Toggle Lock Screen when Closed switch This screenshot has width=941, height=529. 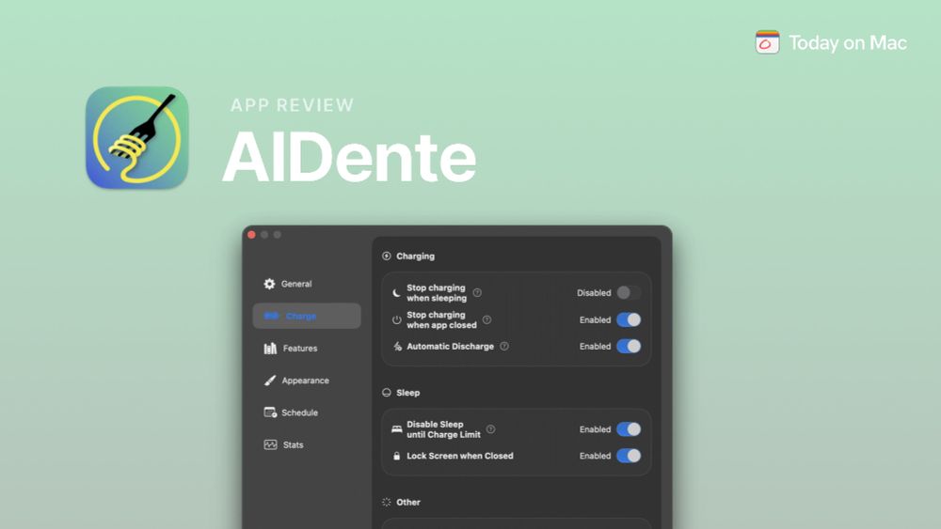pos(629,456)
